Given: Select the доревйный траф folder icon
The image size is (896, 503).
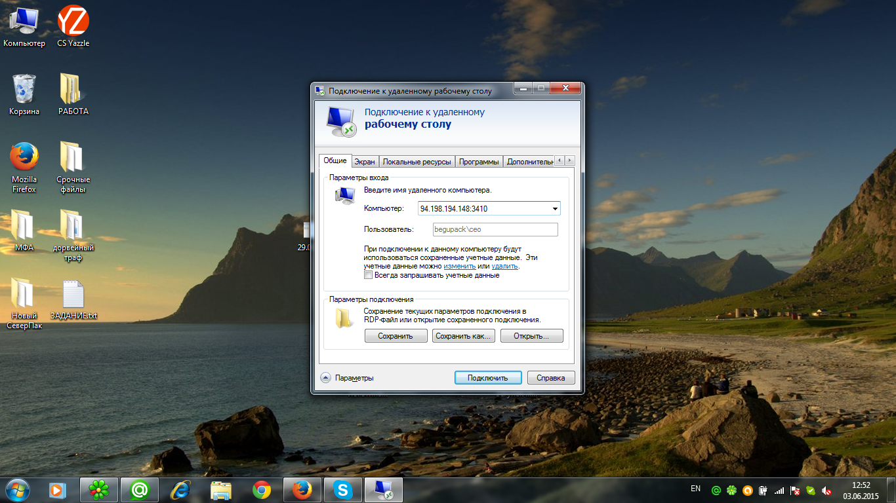Looking at the screenshot, I should pos(73,236).
